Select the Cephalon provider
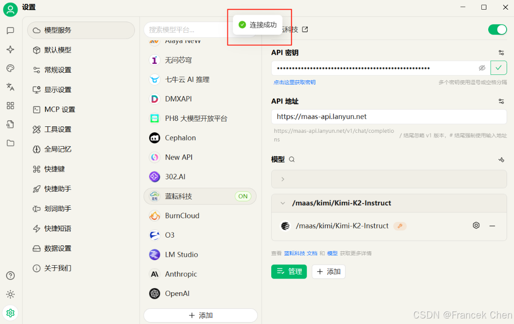This screenshot has height=324, width=514. 200,138
